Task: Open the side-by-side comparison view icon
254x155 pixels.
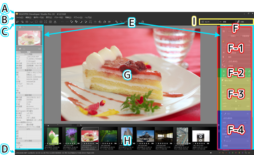Action: tap(41, 22)
